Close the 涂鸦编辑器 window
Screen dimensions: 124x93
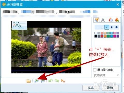pyautogui.click(x=118, y=4)
